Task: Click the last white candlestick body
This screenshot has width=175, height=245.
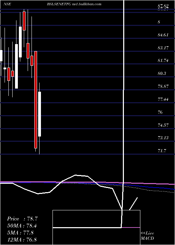Action: tap(40, 114)
